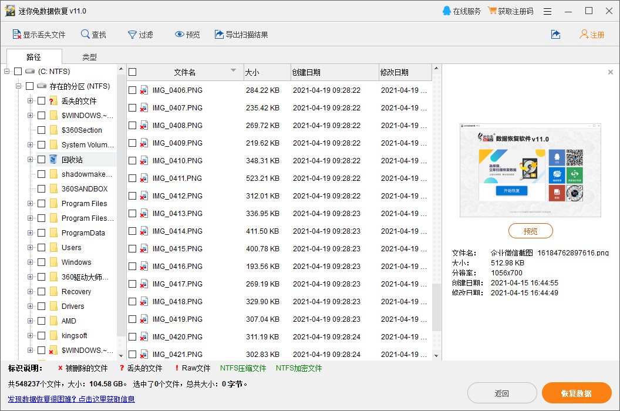The height and width of the screenshot is (411, 620).
Task: Activate the 预览 preview tool
Action: coord(187,34)
